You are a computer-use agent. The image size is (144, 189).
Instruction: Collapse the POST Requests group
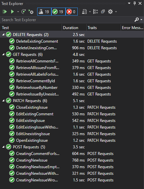(3, 147)
